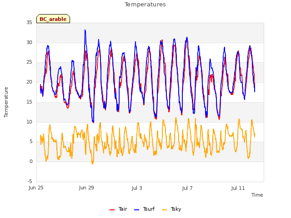Click the 25 y-axis tick label
291x218 pixels.
point(29,62)
